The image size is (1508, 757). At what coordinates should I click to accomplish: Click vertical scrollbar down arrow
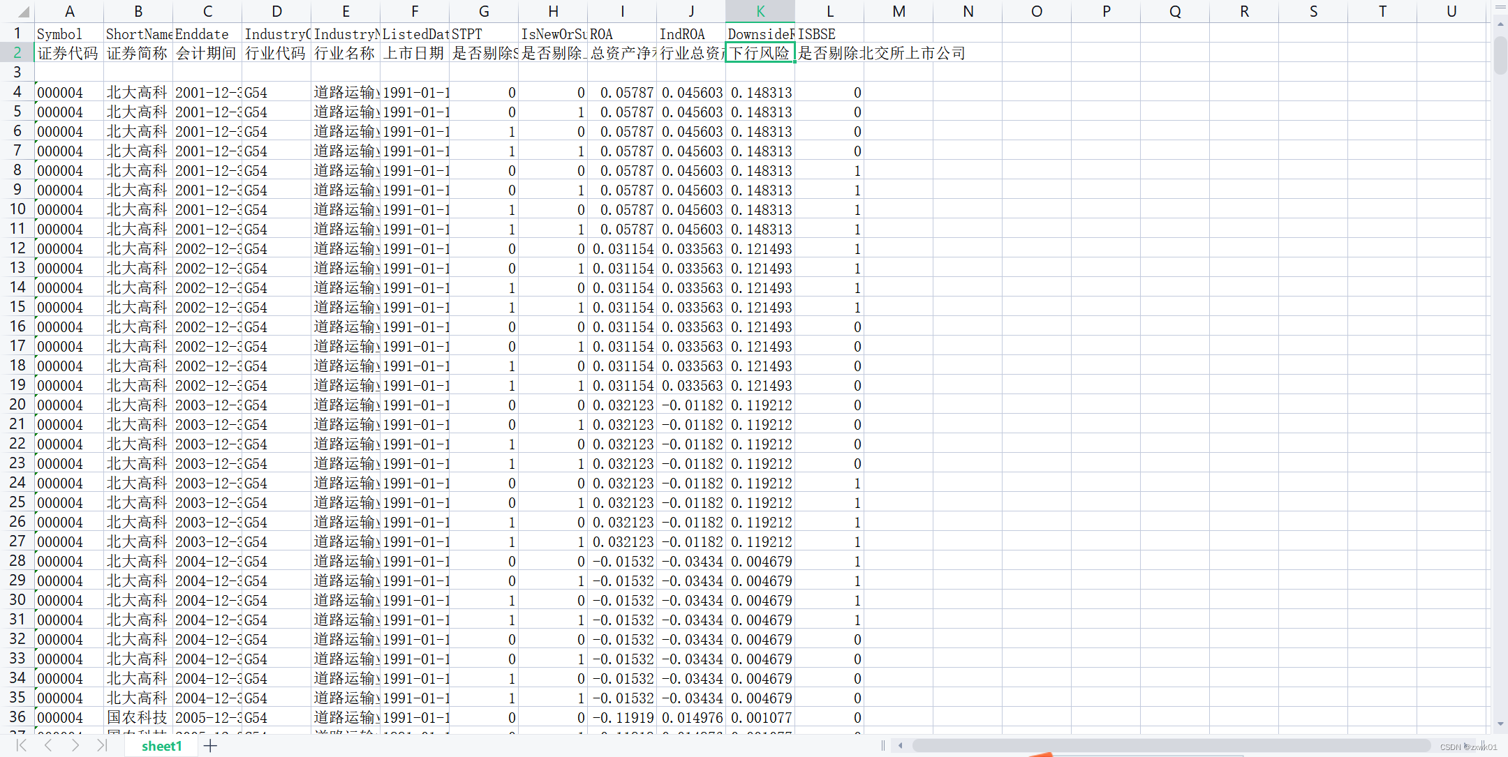point(1500,724)
